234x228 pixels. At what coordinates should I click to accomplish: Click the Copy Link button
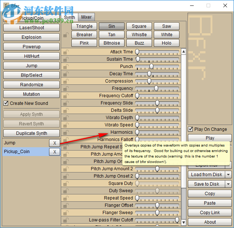[x=210, y=213]
